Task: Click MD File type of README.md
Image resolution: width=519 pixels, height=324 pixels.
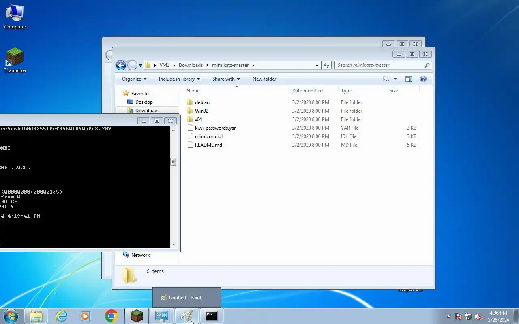Action: (x=349, y=145)
